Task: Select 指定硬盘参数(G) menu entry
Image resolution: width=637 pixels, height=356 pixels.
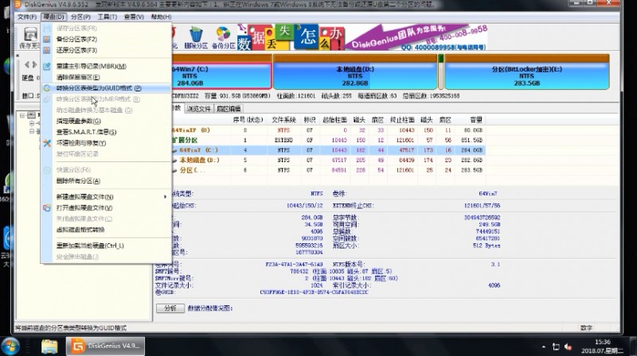Action: pyautogui.click(x=106, y=121)
